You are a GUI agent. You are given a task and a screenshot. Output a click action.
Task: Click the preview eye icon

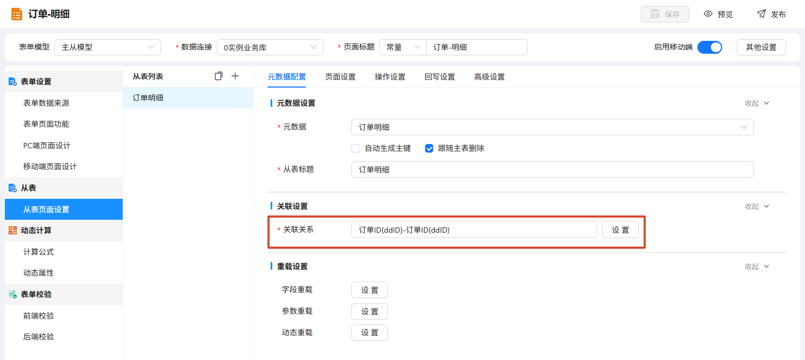(x=708, y=14)
